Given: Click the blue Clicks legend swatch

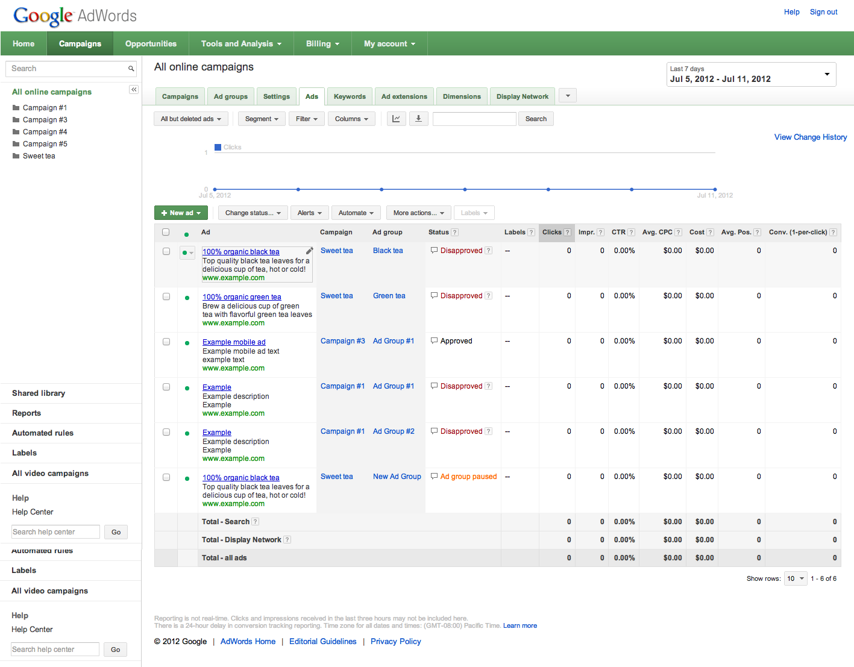Looking at the screenshot, I should pyautogui.click(x=218, y=147).
